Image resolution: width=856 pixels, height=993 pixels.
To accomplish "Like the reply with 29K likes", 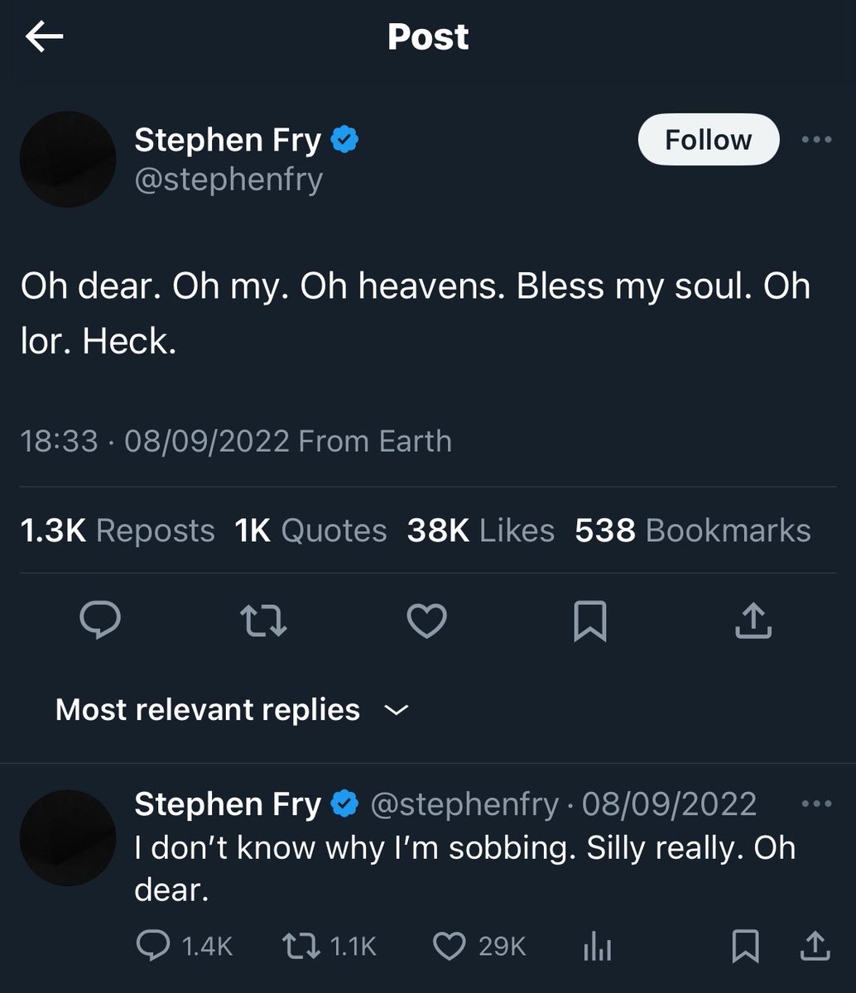I will [480, 946].
